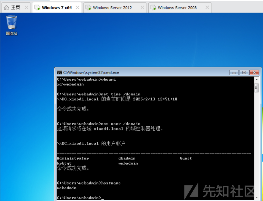The image size is (263, 201).
Task: Close the Windows Server 2012 tab
Action: [142, 7]
